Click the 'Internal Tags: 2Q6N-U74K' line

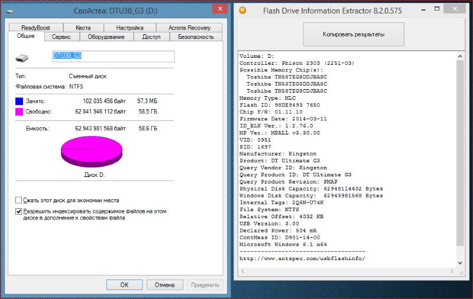(281, 202)
